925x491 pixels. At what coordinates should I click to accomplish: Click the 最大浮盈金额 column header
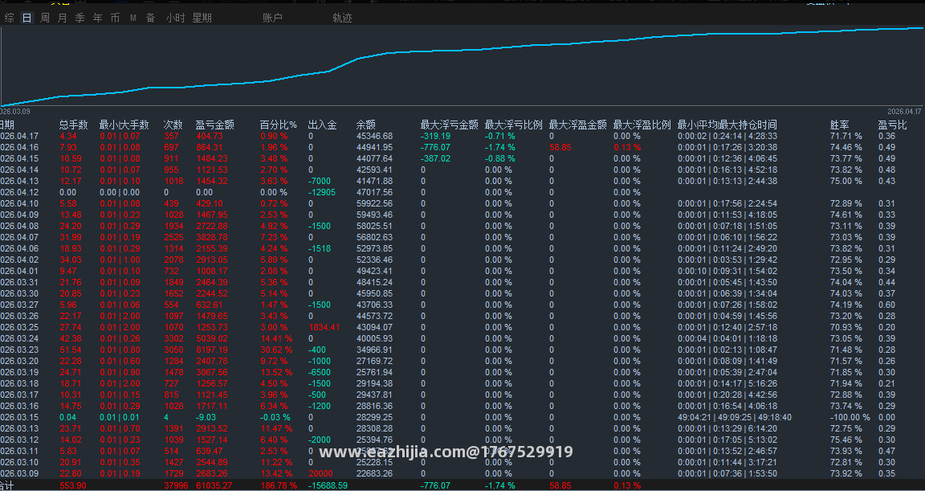coord(578,125)
